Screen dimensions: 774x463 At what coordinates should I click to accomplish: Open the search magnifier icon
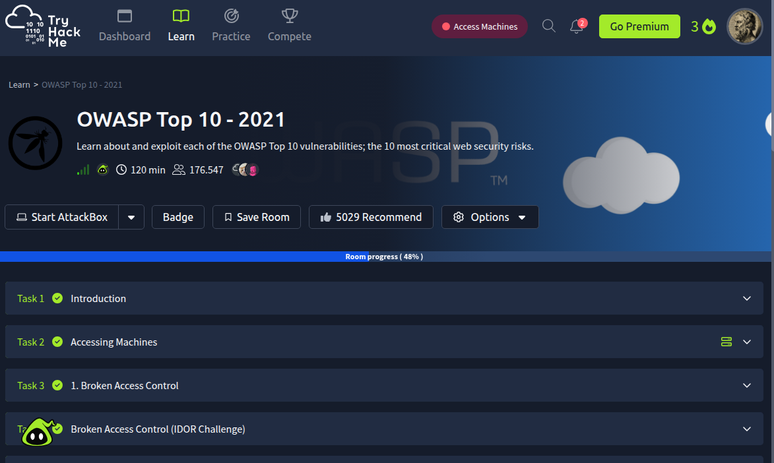point(548,26)
